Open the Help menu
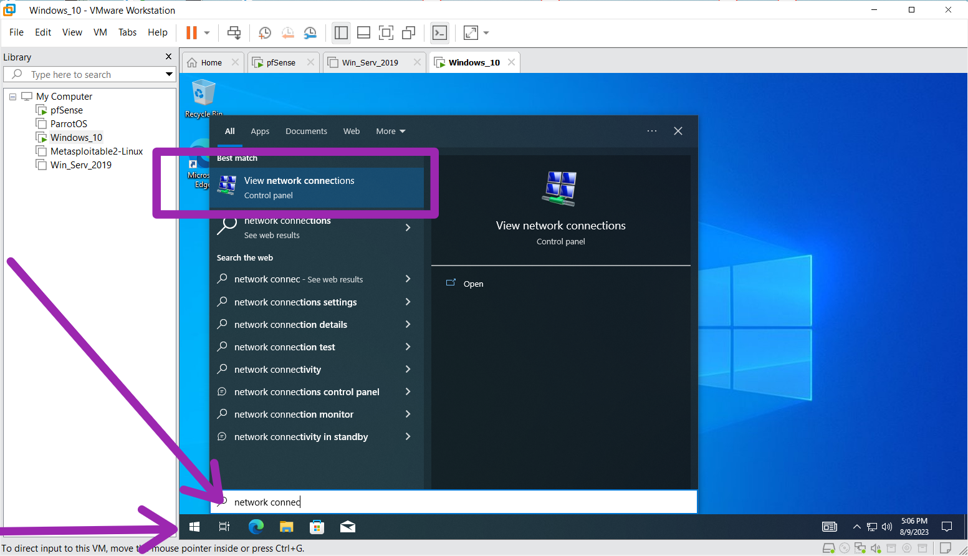 [158, 32]
